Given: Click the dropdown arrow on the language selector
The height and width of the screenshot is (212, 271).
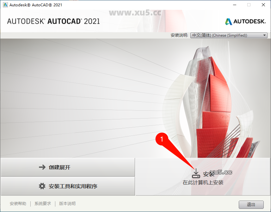Looking at the screenshot, I should coord(264,35).
